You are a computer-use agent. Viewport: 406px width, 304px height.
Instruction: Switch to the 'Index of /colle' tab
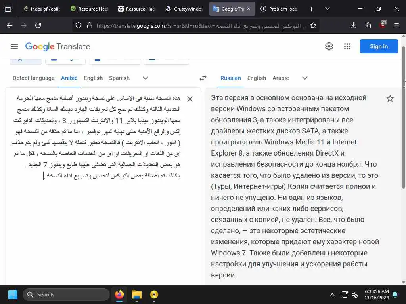click(x=42, y=9)
